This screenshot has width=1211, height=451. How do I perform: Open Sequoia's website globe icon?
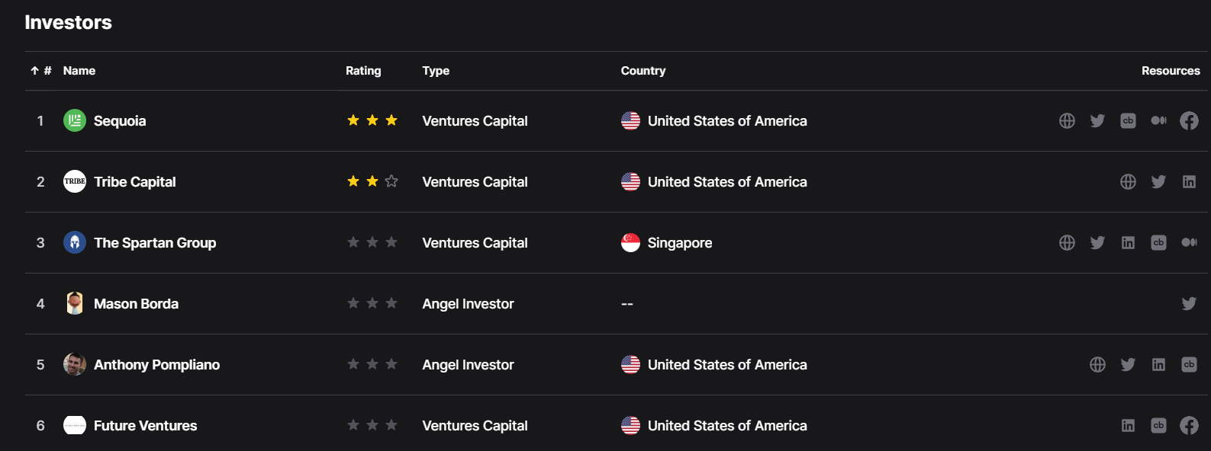[1067, 121]
